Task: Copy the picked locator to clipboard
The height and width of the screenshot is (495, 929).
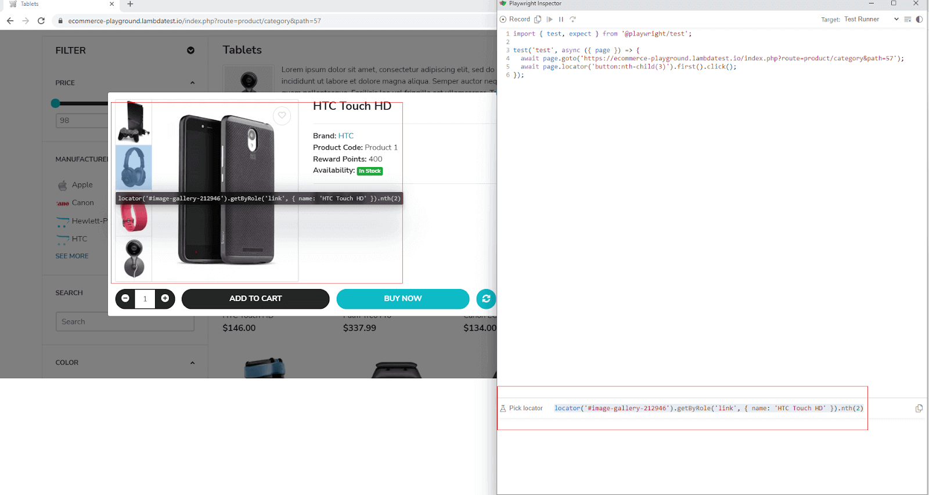Action: pyautogui.click(x=919, y=409)
